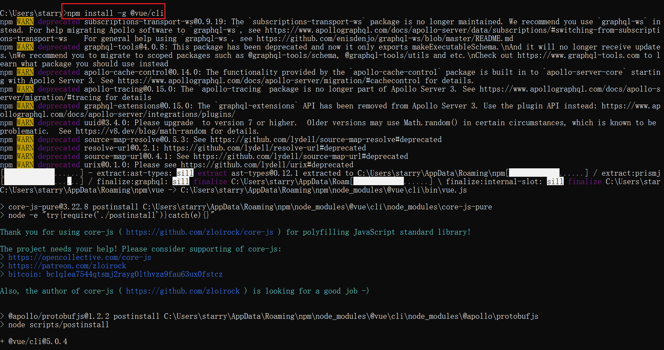Click the github.com/lydell/urix#deprecated URL
Image resolution: width=664 pixels, height=350 pixels.
267,165
